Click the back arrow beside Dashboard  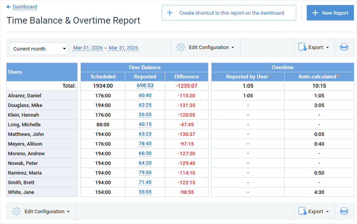tap(9, 7)
